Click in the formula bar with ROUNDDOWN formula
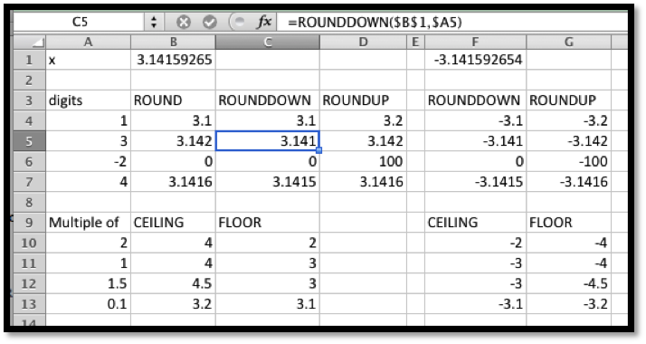Image resolution: width=646 pixels, height=344 pixels. pos(452,22)
